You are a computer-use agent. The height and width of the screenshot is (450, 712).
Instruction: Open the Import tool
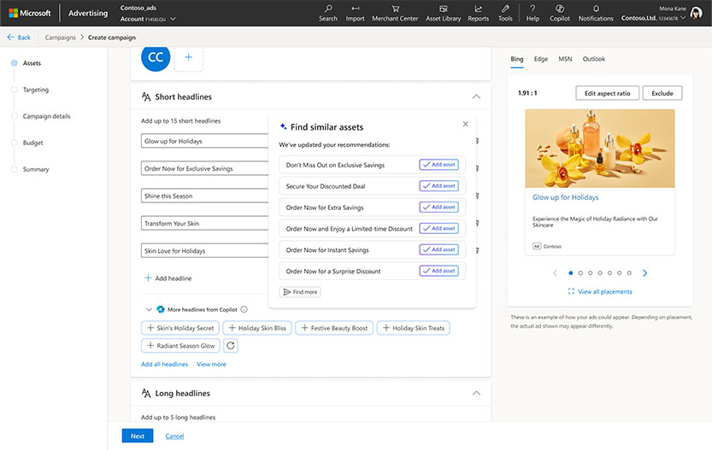click(355, 13)
